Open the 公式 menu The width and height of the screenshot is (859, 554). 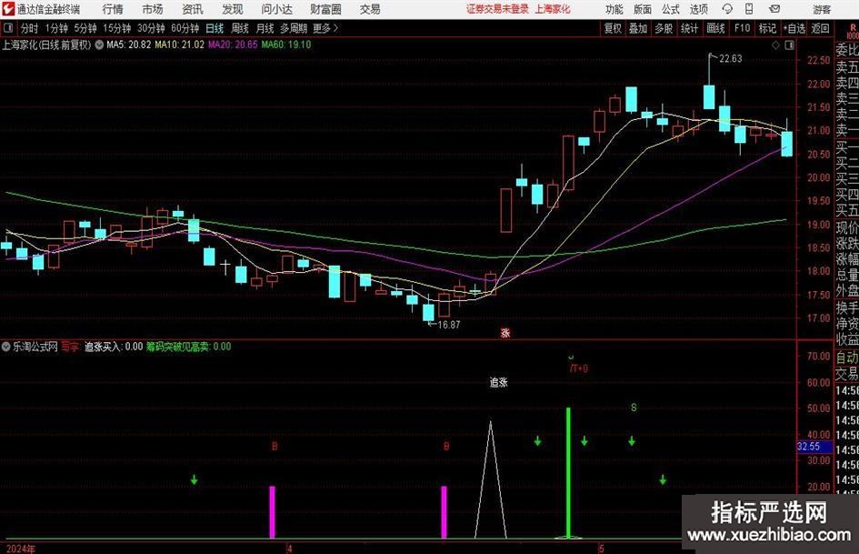(671, 9)
